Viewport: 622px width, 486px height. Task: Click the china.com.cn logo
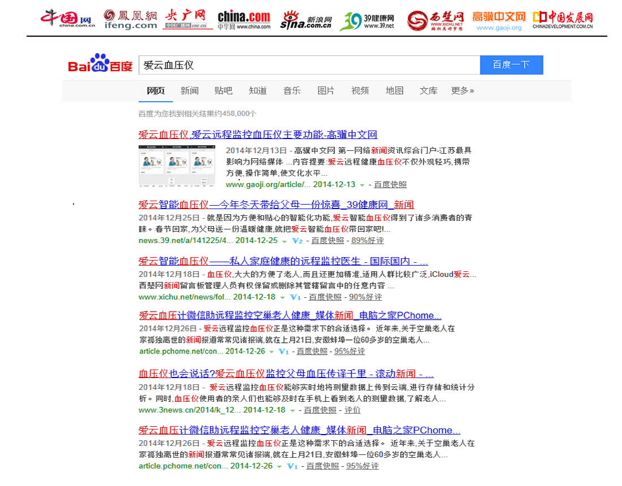click(68, 18)
